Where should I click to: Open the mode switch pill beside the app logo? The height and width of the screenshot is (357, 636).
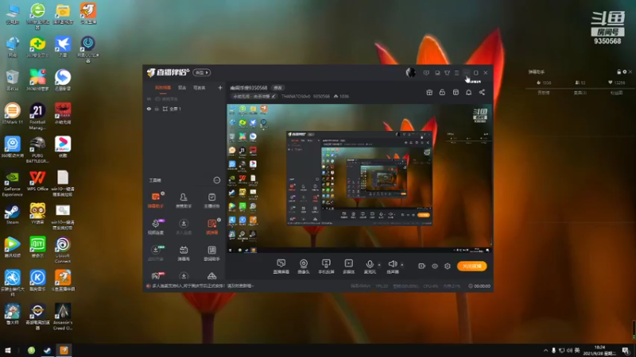click(x=202, y=72)
